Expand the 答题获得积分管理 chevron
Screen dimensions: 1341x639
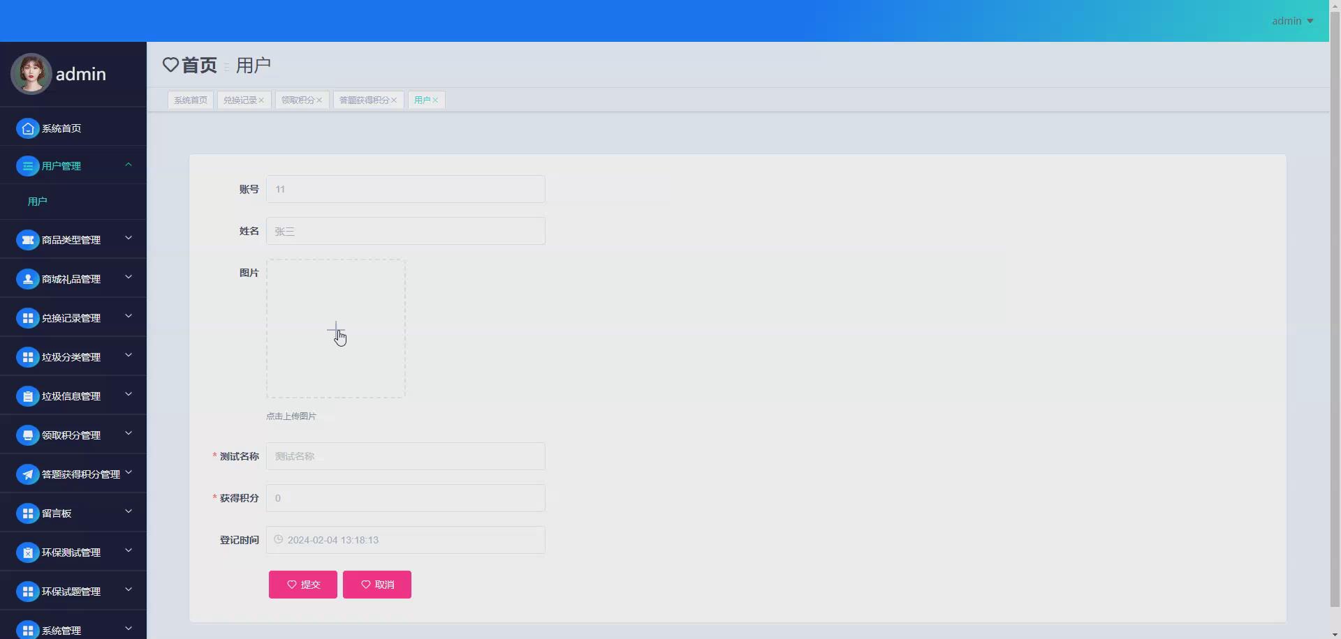tap(129, 473)
